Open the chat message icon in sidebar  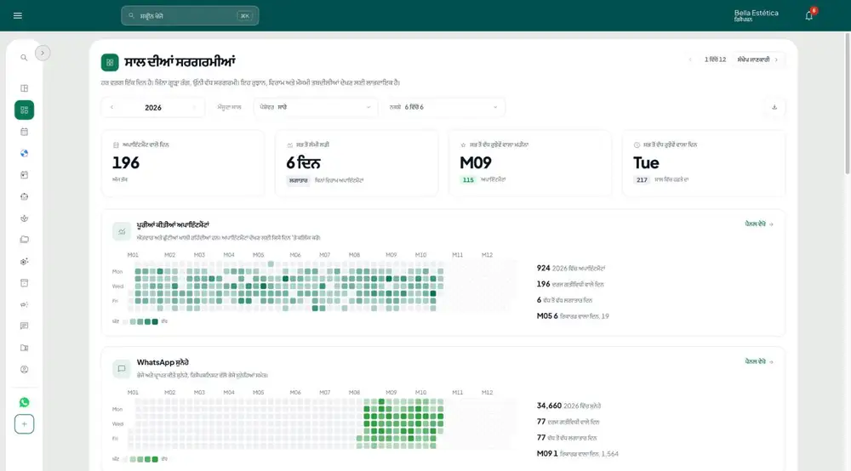click(24, 326)
